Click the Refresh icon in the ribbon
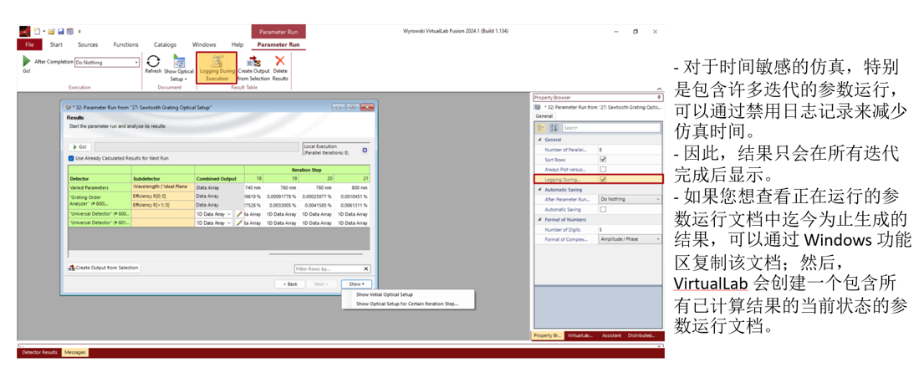 [x=153, y=61]
